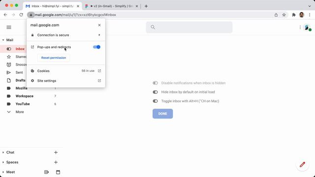
Task: Open the Gmail three-dot options next to the avatar
Action: click(x=300, y=27)
